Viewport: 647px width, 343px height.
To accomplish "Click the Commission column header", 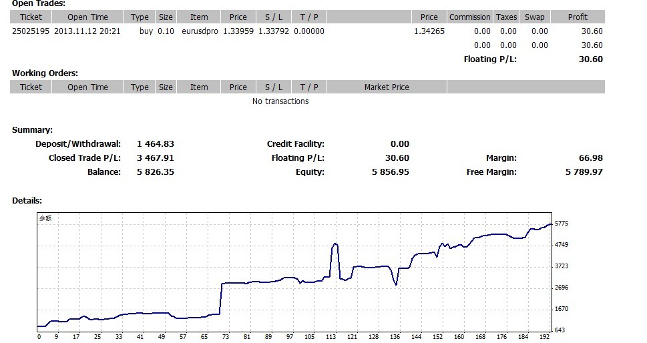I will (469, 17).
